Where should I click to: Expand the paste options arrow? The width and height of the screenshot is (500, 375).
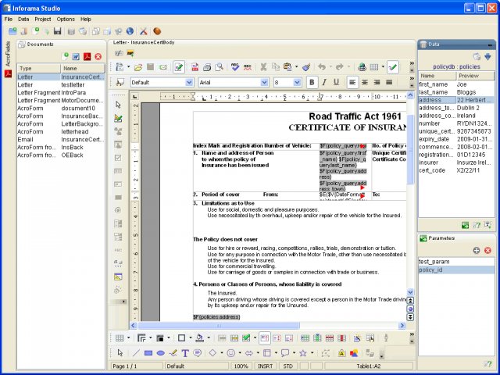click(x=296, y=67)
